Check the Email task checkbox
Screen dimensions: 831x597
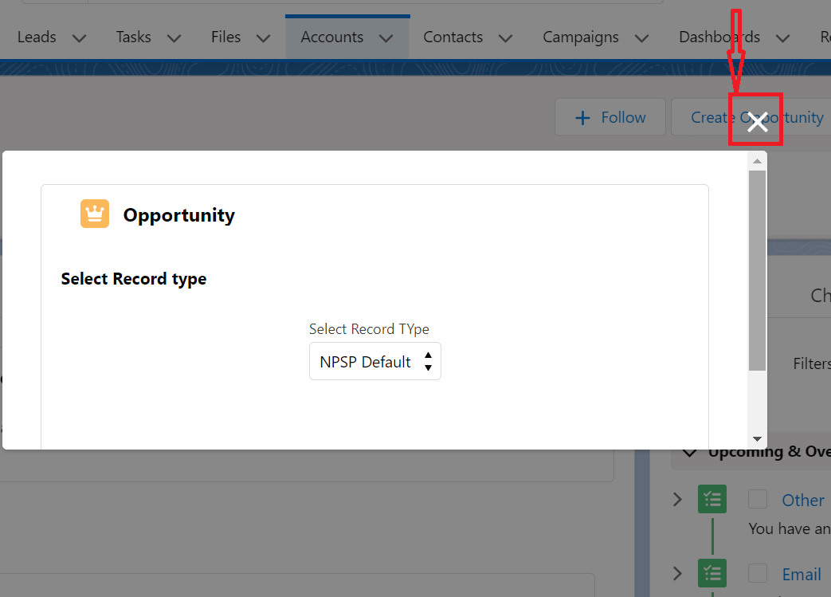(x=758, y=573)
